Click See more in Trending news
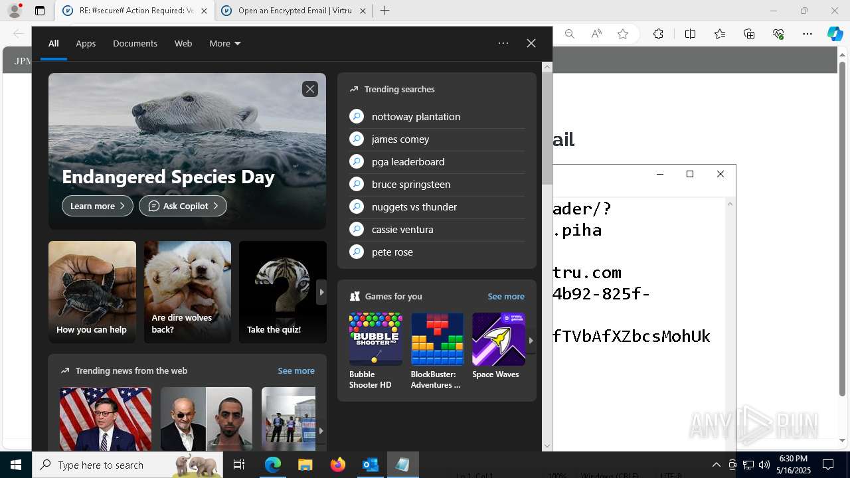850x478 pixels. (296, 370)
